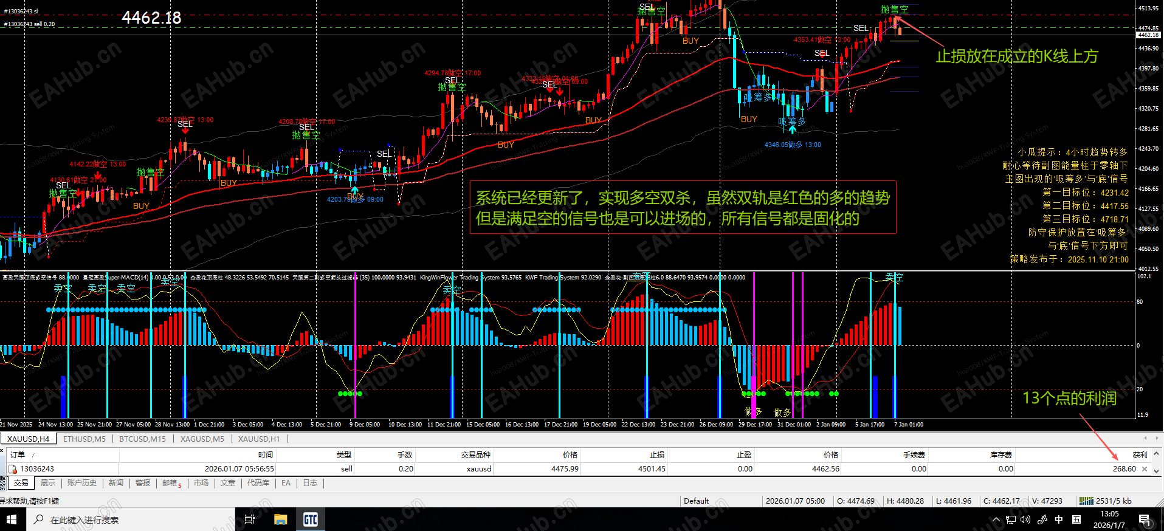
Task: Open the 文章 terminal tab
Action: (x=228, y=483)
